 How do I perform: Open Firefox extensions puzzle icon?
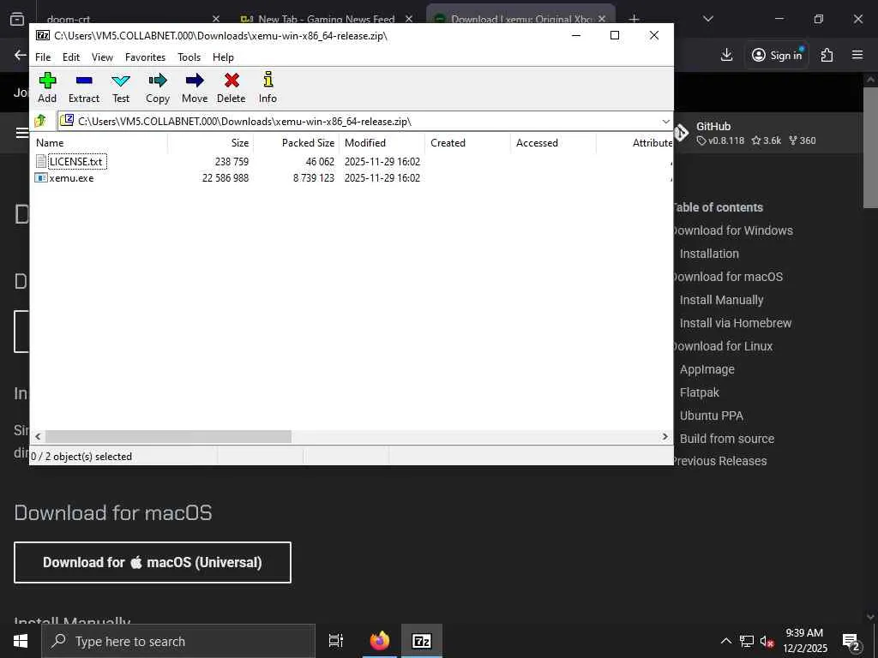click(827, 55)
